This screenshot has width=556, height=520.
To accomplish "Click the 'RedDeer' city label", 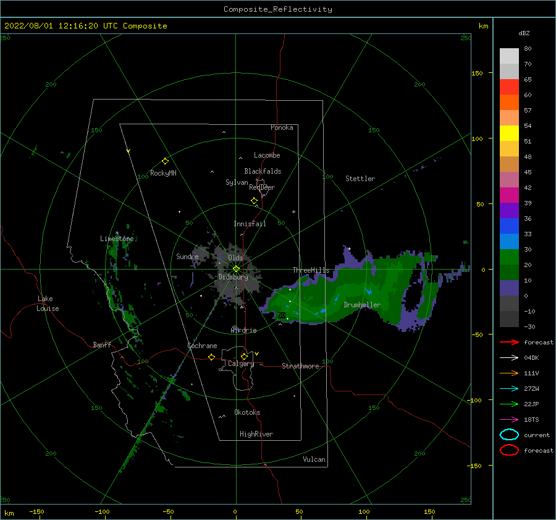I will click(x=262, y=187).
